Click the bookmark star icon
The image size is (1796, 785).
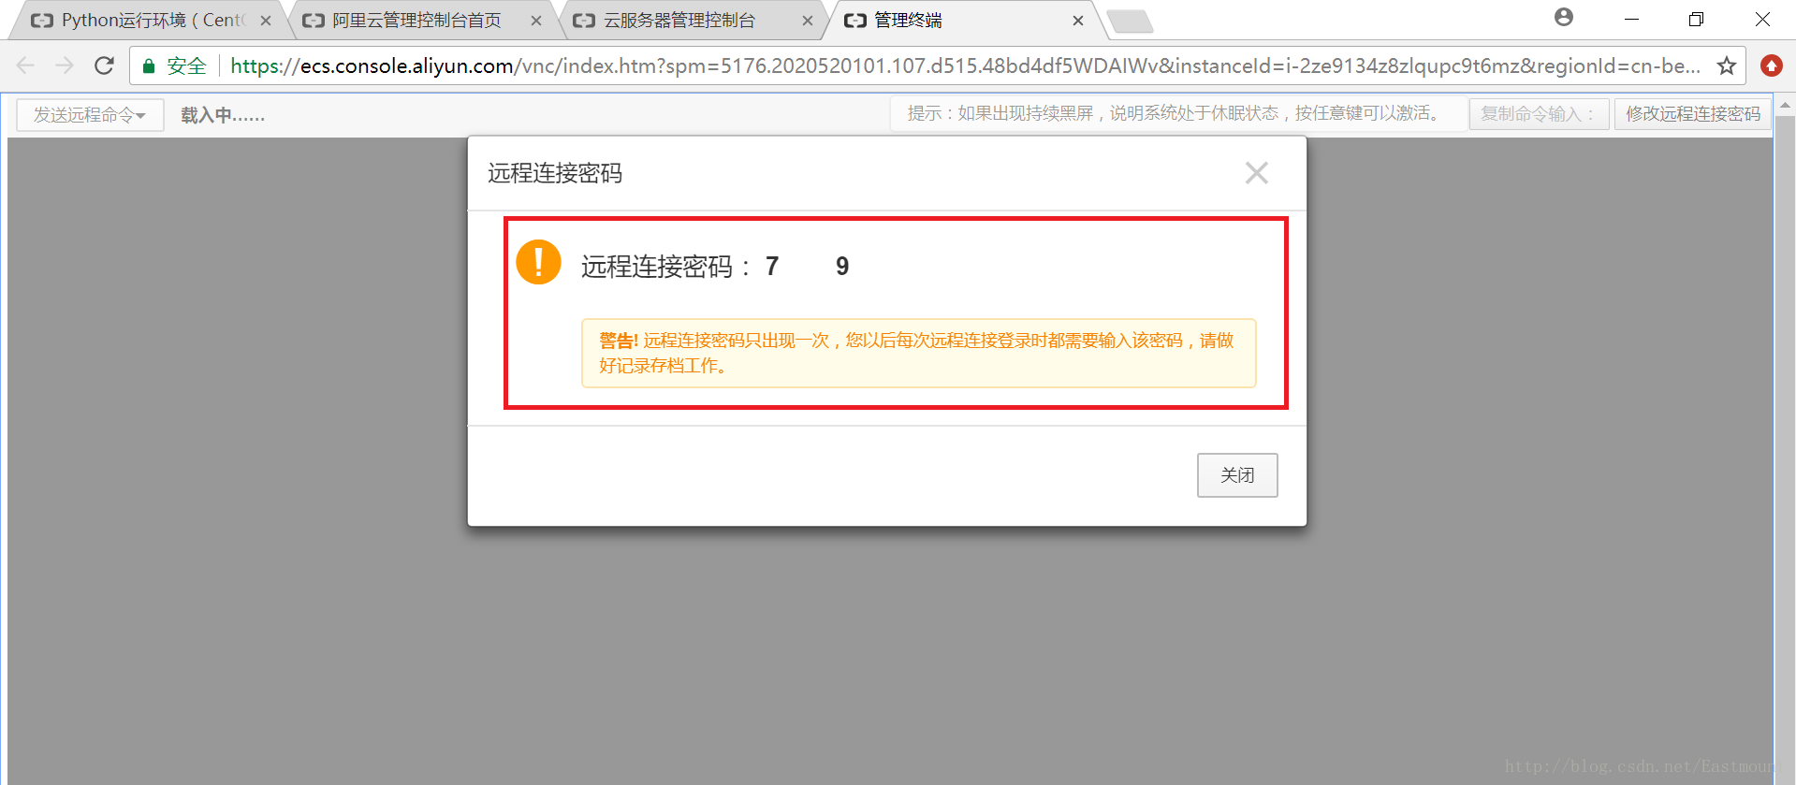tap(1726, 65)
